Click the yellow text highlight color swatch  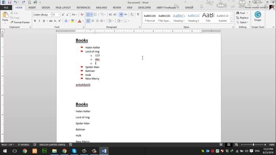pos(73,21)
